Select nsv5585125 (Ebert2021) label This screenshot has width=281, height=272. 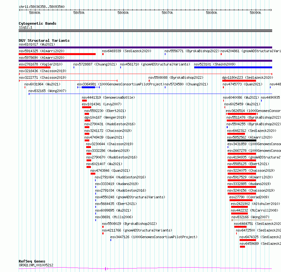coord(248,164)
